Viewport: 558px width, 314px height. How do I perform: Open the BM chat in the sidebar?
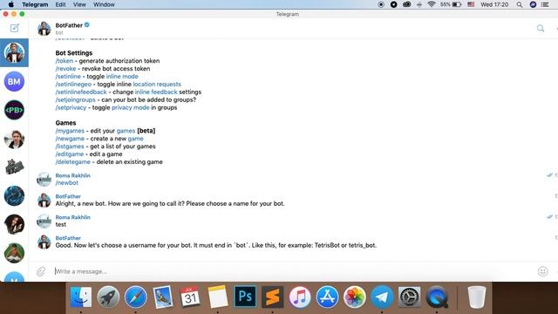coord(14,81)
